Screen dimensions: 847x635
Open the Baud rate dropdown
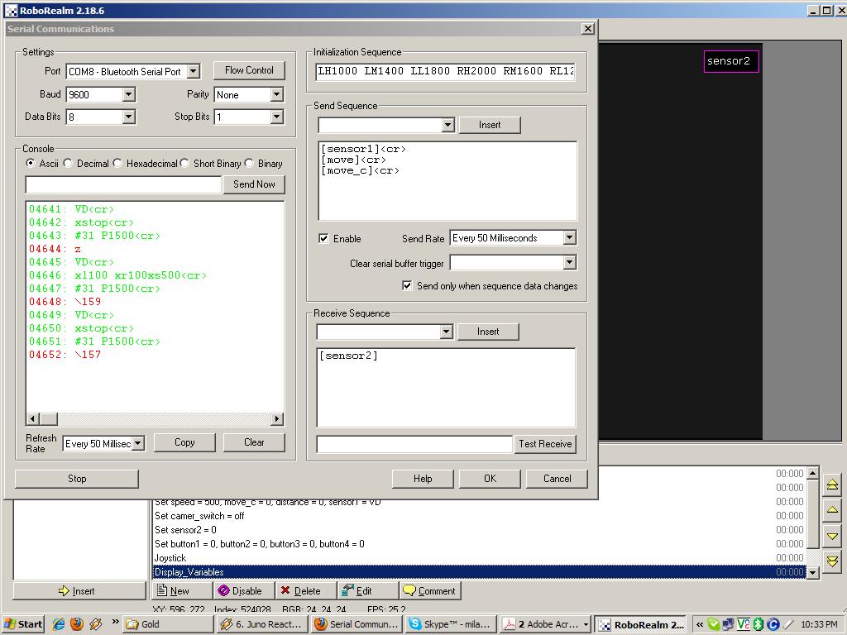click(x=128, y=95)
